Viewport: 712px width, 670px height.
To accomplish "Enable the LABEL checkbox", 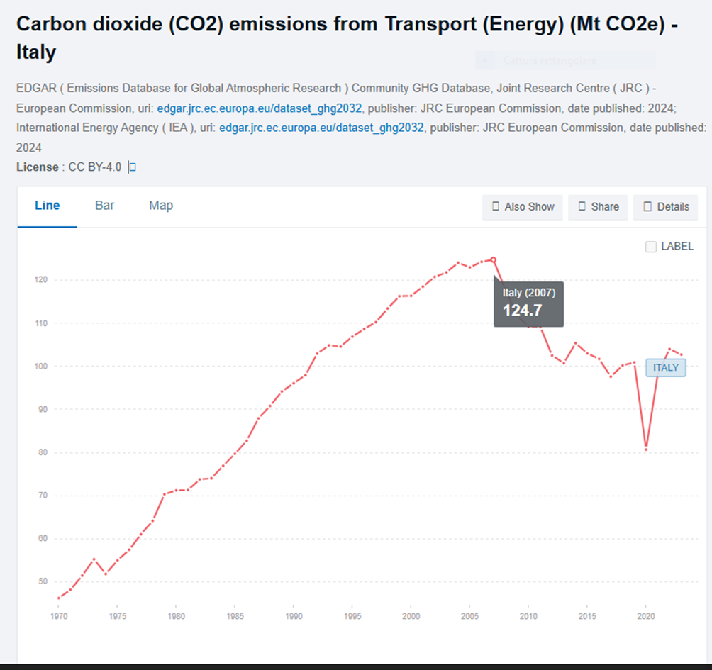I will (x=651, y=247).
